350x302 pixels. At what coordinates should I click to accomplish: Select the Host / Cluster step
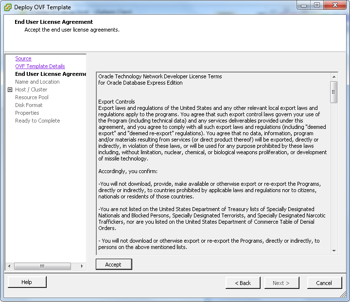click(31, 90)
